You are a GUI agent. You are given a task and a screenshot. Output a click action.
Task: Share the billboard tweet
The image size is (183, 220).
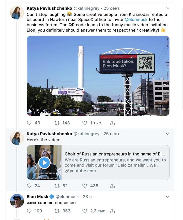[112, 123]
